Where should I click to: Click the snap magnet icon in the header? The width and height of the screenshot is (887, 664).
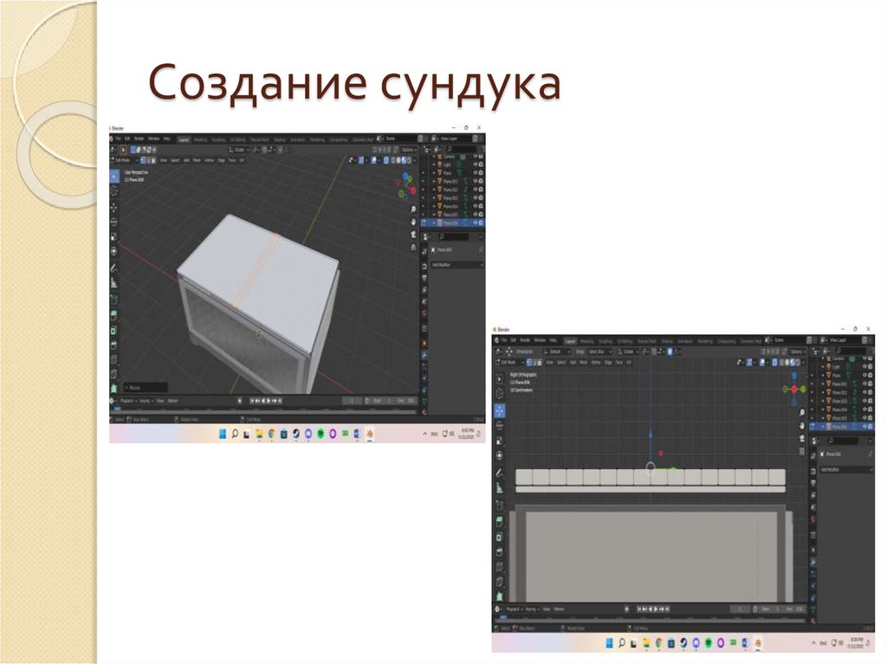255,148
